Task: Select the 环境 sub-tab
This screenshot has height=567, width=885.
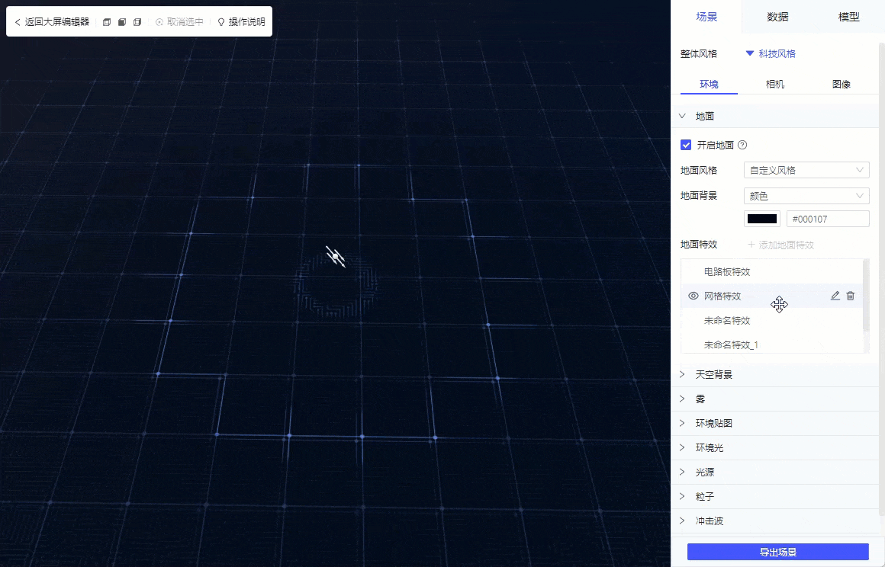Action: [709, 84]
